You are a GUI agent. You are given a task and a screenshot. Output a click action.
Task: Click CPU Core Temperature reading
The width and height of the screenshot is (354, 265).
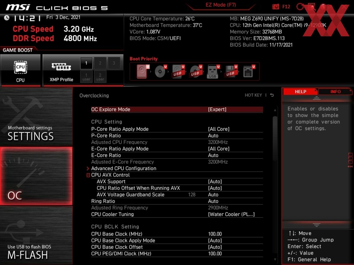162,18
